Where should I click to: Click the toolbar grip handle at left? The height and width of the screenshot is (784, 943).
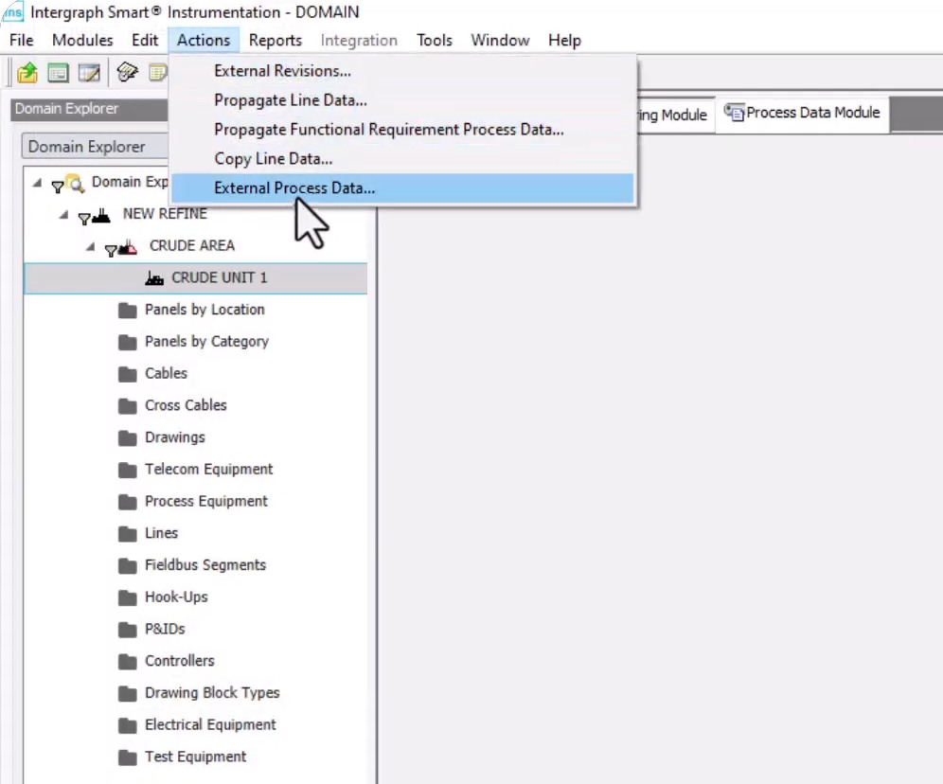pos(8,73)
